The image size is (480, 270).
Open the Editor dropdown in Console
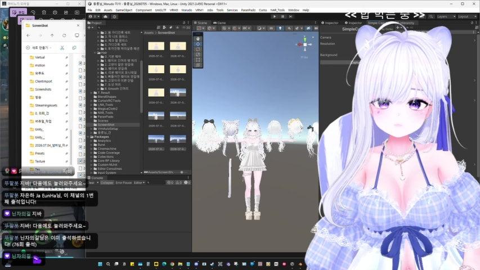[139, 182]
